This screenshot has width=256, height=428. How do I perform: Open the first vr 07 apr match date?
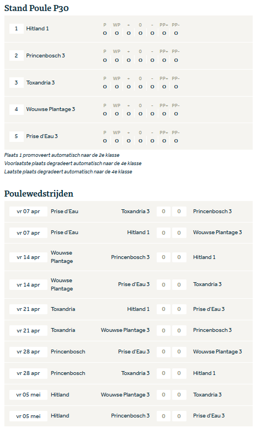(x=28, y=212)
